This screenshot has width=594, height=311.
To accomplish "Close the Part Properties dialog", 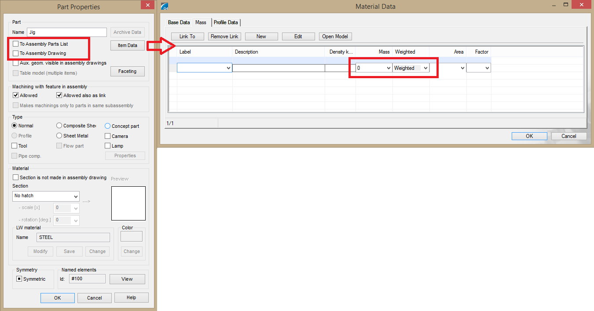I will tap(147, 6).
